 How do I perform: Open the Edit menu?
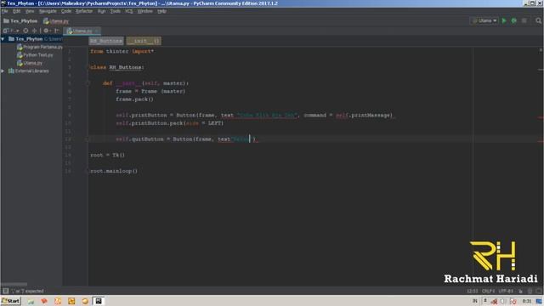(17, 11)
